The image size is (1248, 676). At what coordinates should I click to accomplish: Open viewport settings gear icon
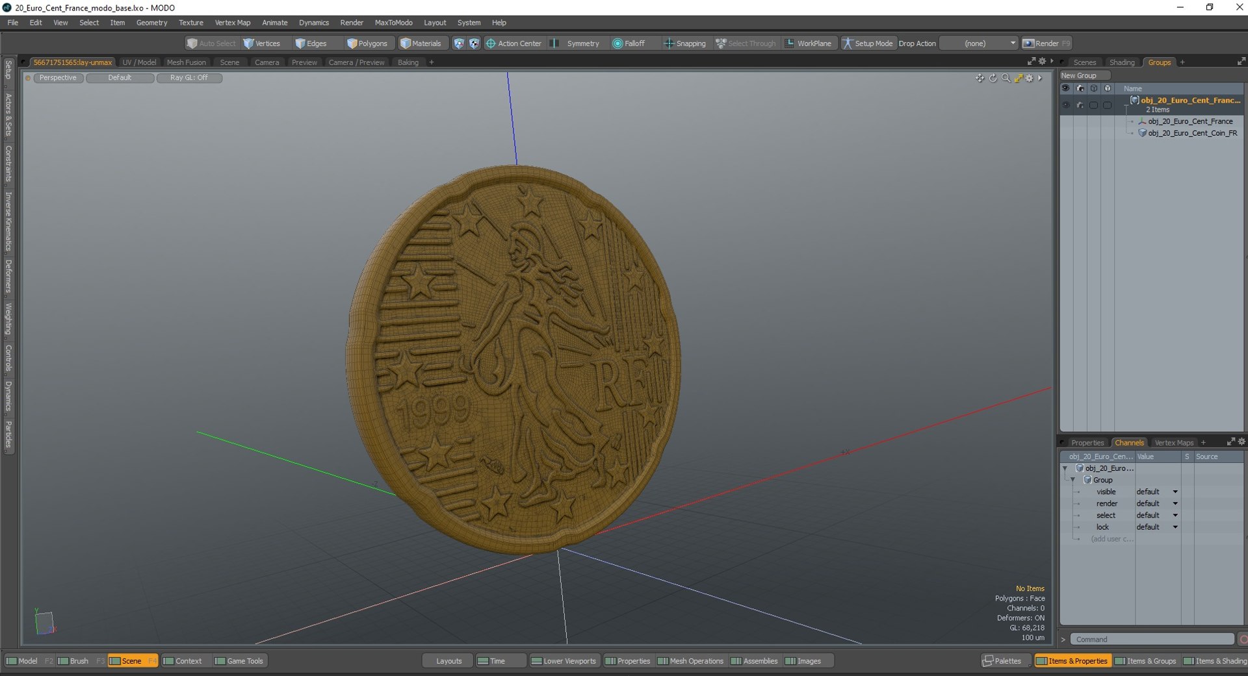click(x=1030, y=78)
